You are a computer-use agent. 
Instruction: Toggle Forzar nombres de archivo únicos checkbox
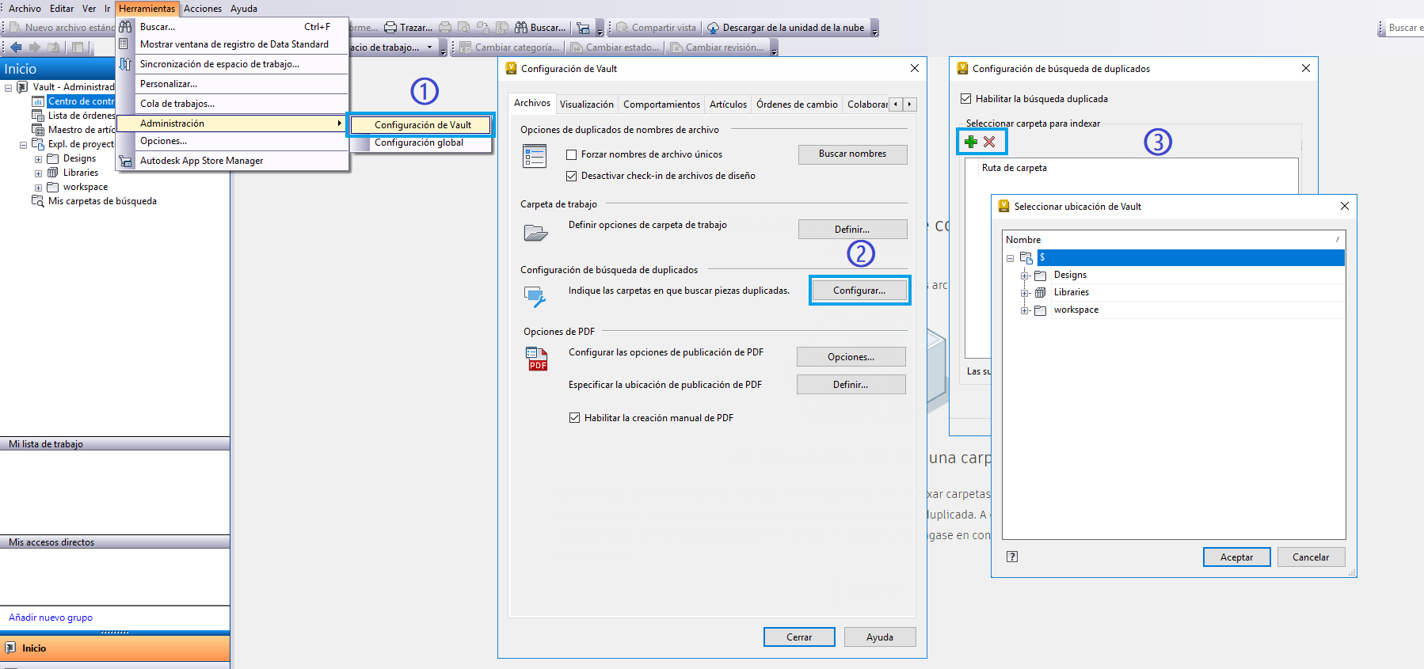tap(572, 154)
